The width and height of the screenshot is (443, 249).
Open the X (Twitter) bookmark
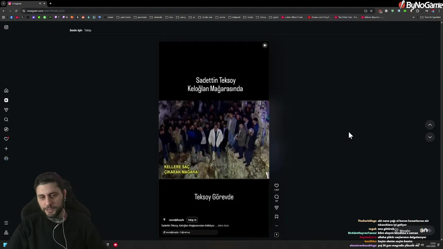(22, 17)
